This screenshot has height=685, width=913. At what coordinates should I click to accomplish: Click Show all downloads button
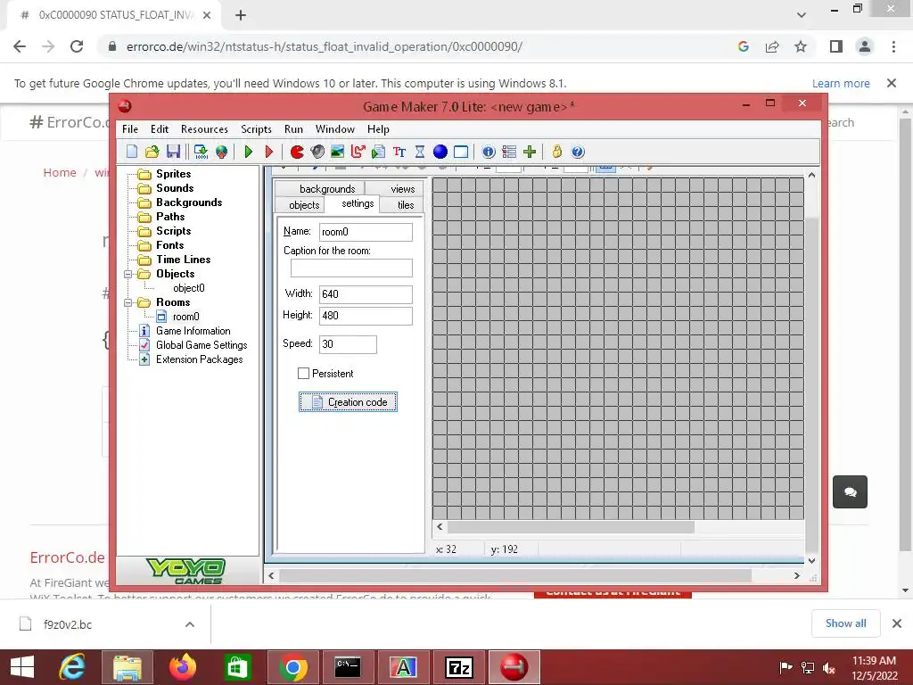845,623
